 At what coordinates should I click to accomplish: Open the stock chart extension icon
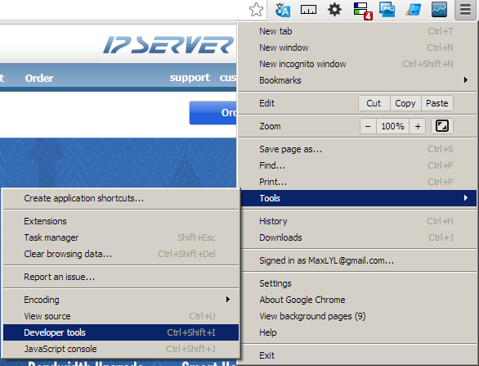[439, 10]
